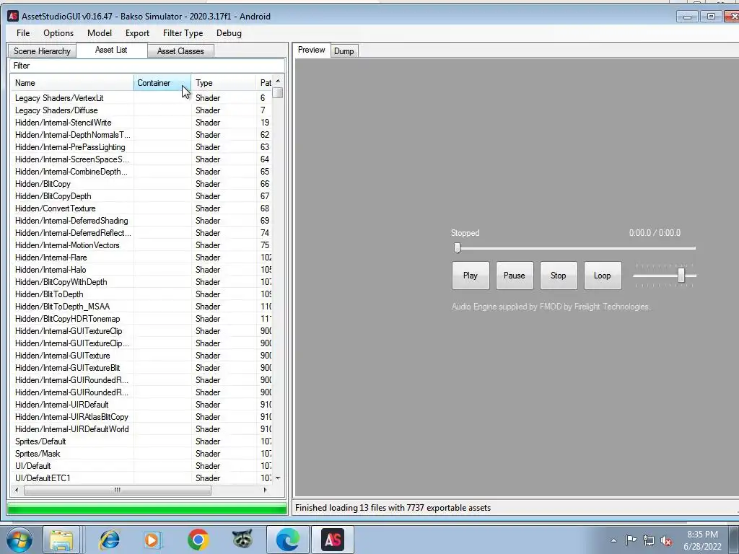Click the Pause audio button
The width and height of the screenshot is (739, 554).
[x=514, y=276]
